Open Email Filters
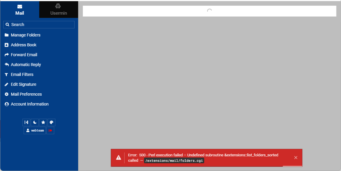Image resolution: width=341 pixels, height=171 pixels. (22, 74)
